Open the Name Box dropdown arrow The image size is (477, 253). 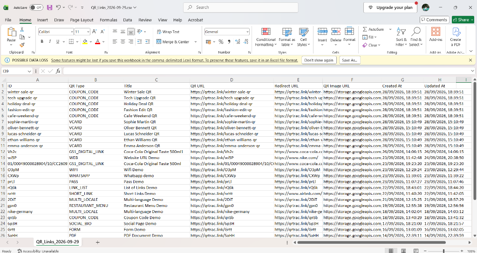coord(29,71)
